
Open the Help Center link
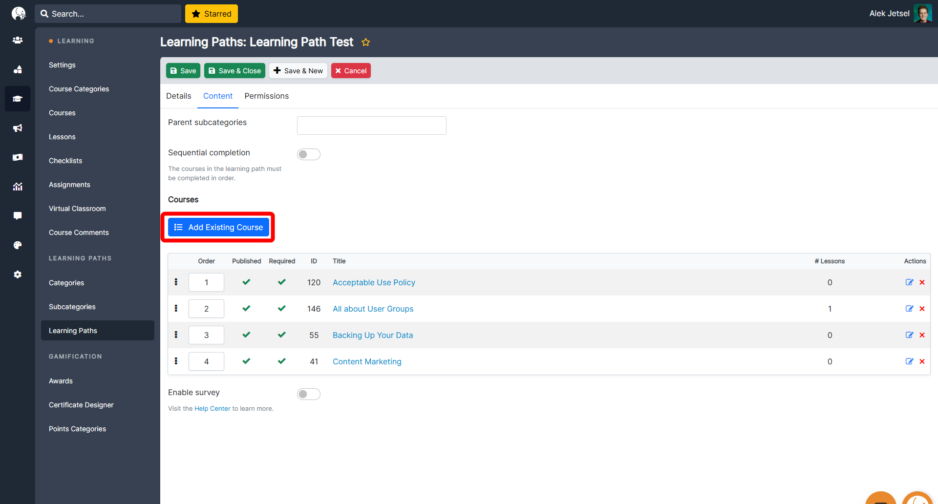(212, 409)
